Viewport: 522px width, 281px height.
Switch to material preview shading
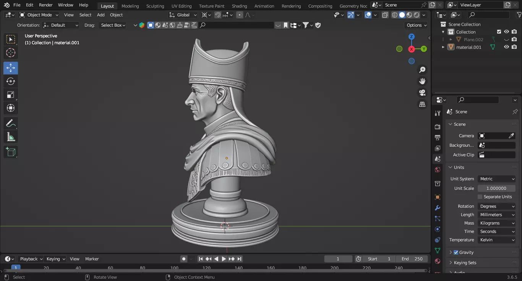409,15
